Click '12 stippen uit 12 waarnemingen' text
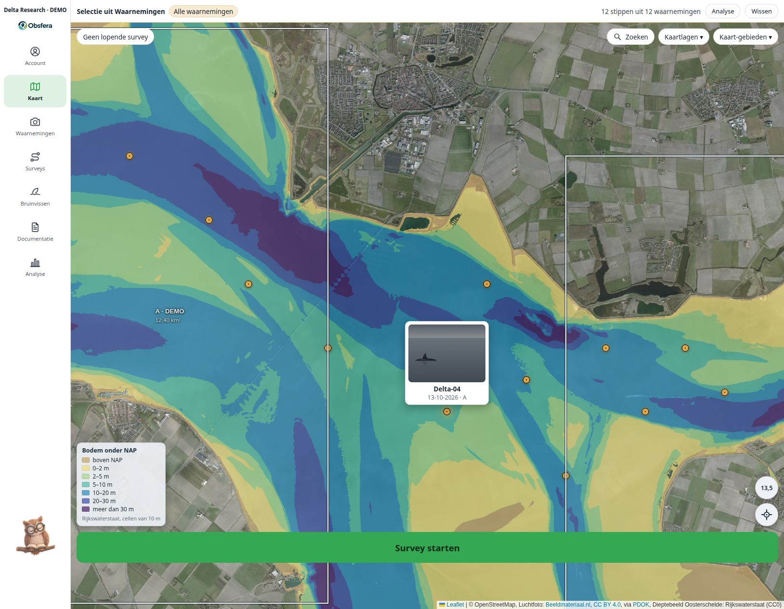The image size is (784, 609). [651, 12]
